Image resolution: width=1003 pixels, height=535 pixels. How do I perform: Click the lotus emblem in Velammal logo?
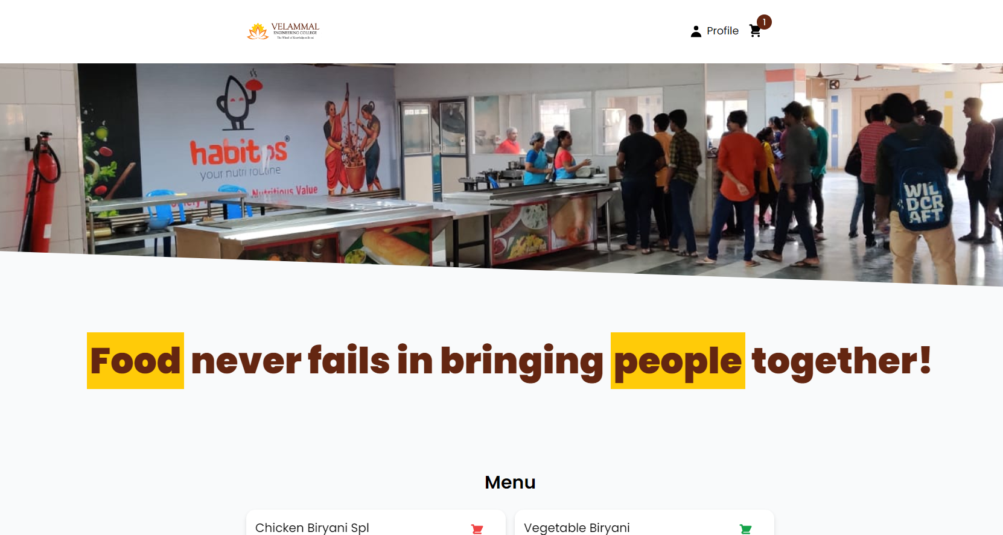pos(258,31)
